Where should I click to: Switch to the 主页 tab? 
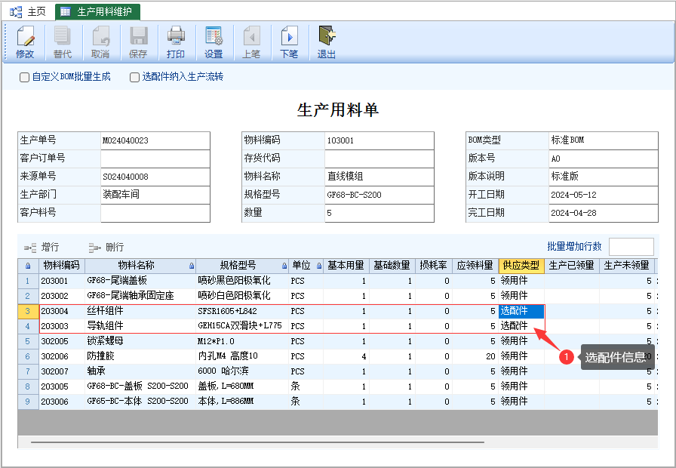[x=28, y=11]
